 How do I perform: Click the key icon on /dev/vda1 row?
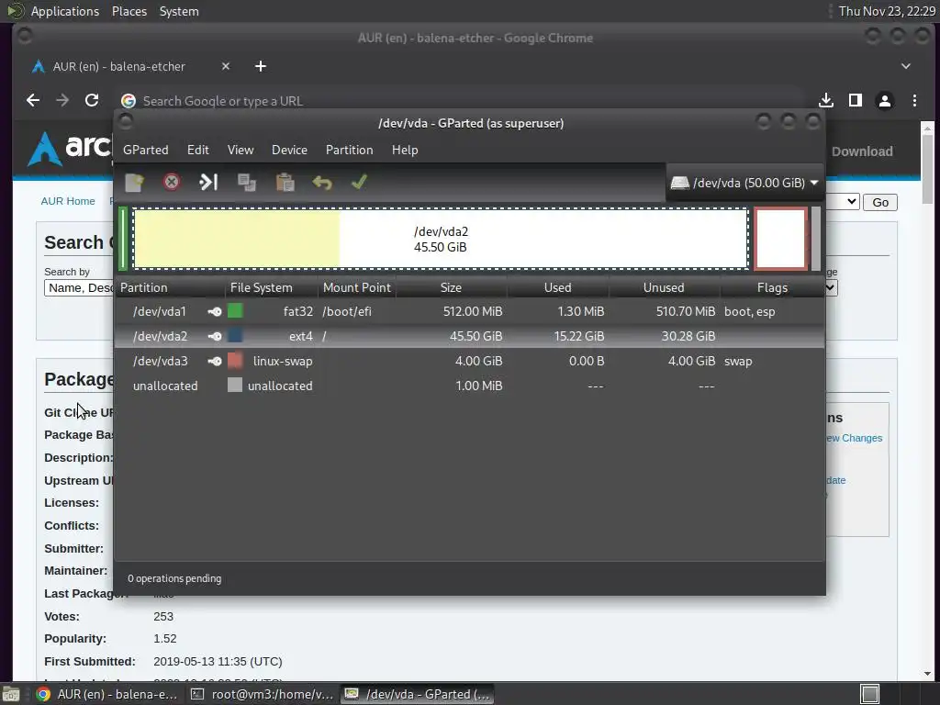point(215,312)
